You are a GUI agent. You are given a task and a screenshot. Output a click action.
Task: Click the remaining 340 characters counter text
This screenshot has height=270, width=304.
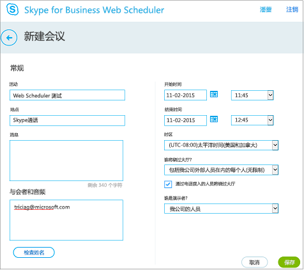(x=105, y=185)
